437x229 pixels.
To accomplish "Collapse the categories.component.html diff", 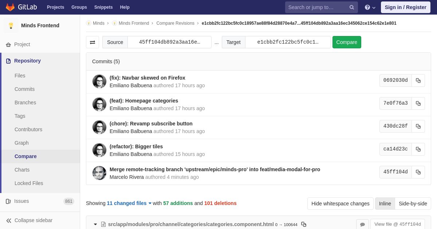I will tap(95, 224).
